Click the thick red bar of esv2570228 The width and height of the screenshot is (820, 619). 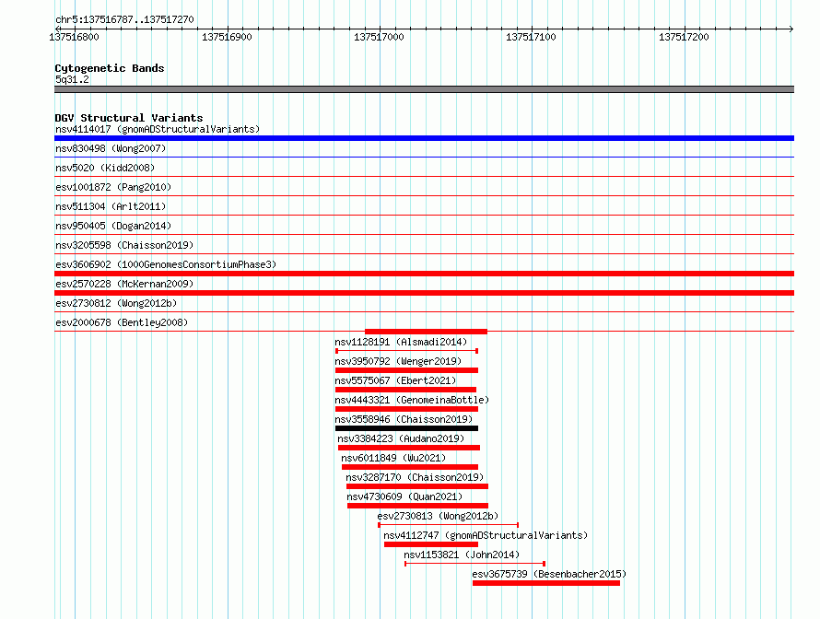[424, 293]
